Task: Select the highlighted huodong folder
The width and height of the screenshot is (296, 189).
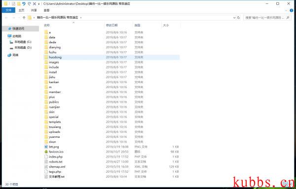Action: [x=112, y=57]
